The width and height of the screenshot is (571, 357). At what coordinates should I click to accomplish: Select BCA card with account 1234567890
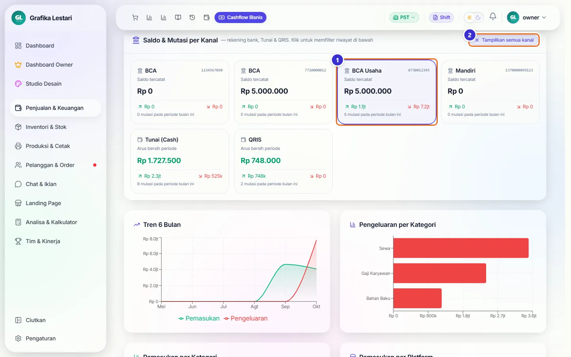pyautogui.click(x=180, y=92)
